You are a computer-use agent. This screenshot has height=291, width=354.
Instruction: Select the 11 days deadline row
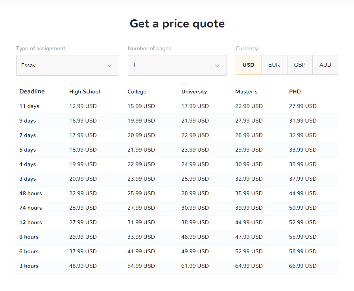click(x=177, y=106)
